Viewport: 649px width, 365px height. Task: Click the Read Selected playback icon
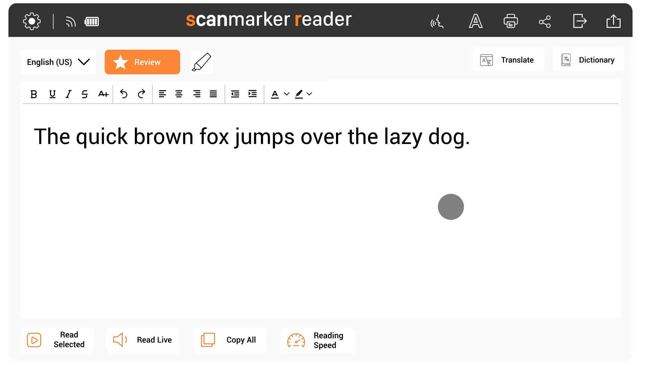tap(34, 340)
